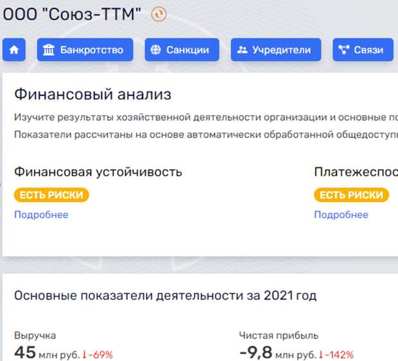Click the ООО "Союз-ТТМ" company title
This screenshot has height=361, width=398.
coord(72,14)
